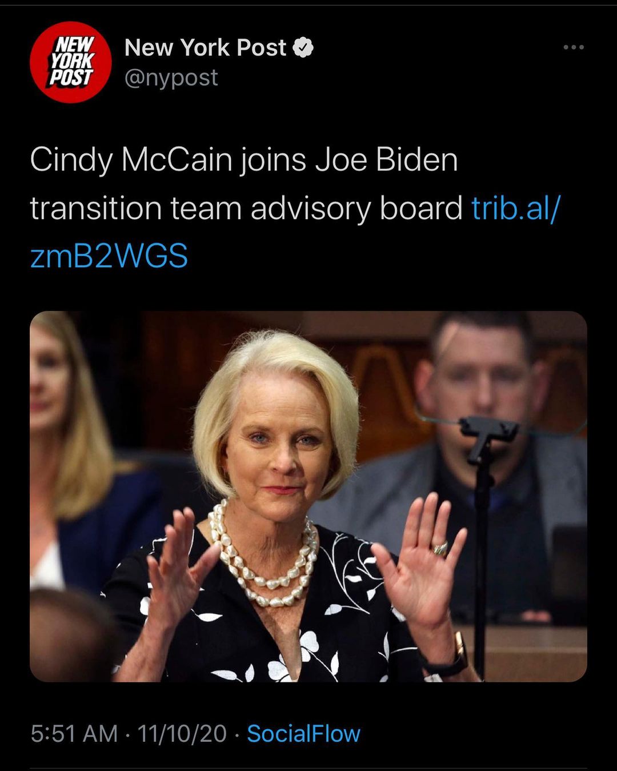Viewport: 617px width, 771px height.
Task: Open the three-dot more options menu
Action: click(x=574, y=47)
